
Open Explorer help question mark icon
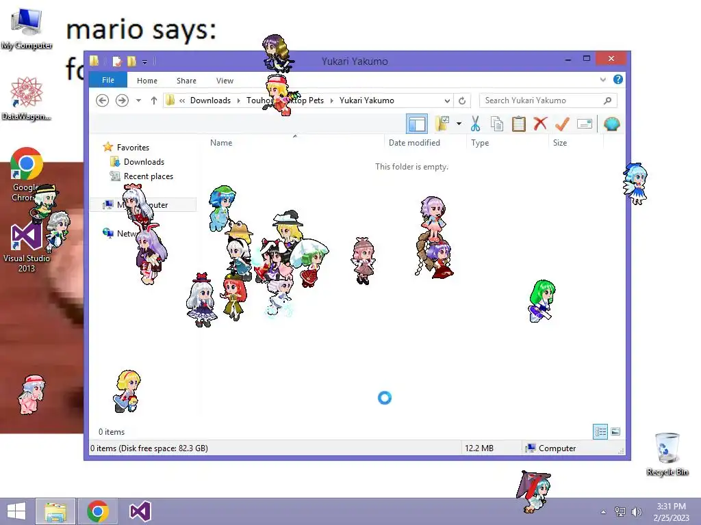click(618, 79)
